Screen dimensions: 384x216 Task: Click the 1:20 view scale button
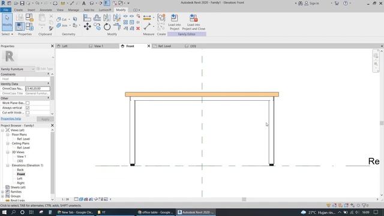65,199
